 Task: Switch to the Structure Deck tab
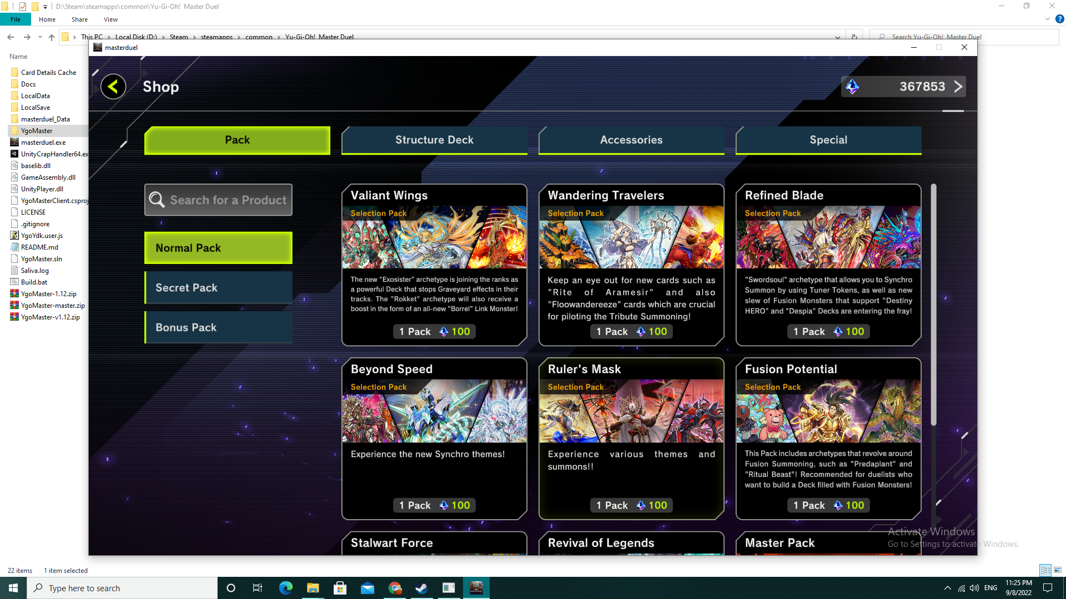[x=434, y=140]
